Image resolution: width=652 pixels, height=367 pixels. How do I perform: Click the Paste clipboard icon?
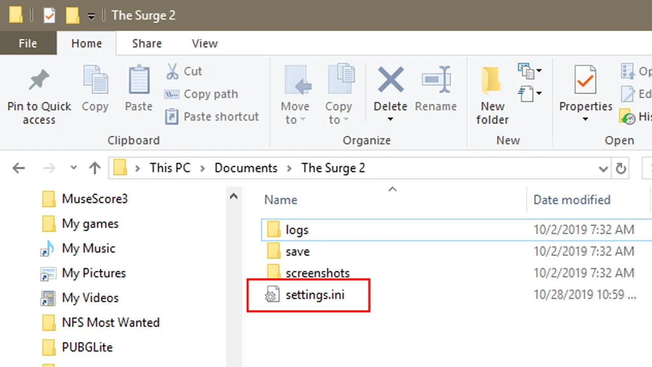click(x=139, y=80)
